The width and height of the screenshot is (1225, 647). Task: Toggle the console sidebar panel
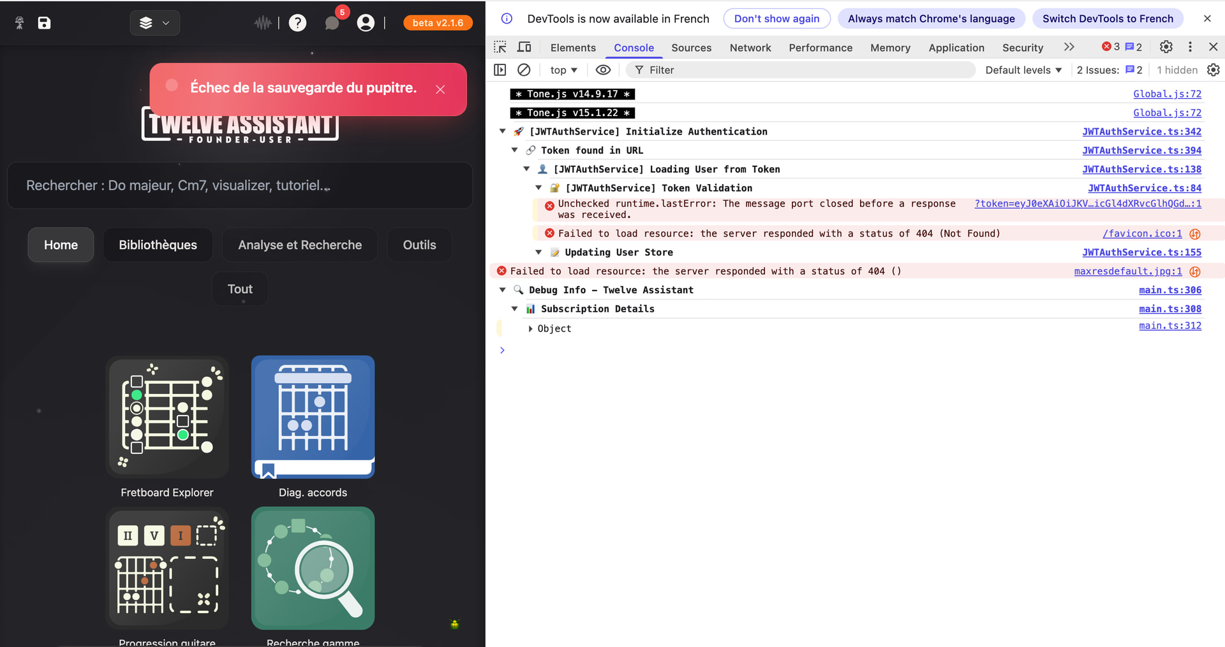click(500, 70)
